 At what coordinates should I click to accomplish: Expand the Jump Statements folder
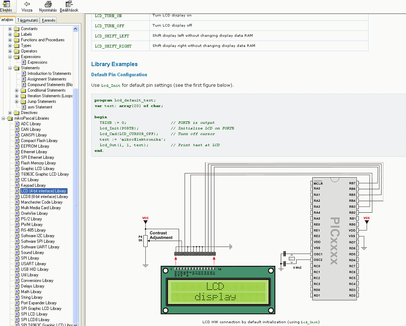click(x=17, y=101)
